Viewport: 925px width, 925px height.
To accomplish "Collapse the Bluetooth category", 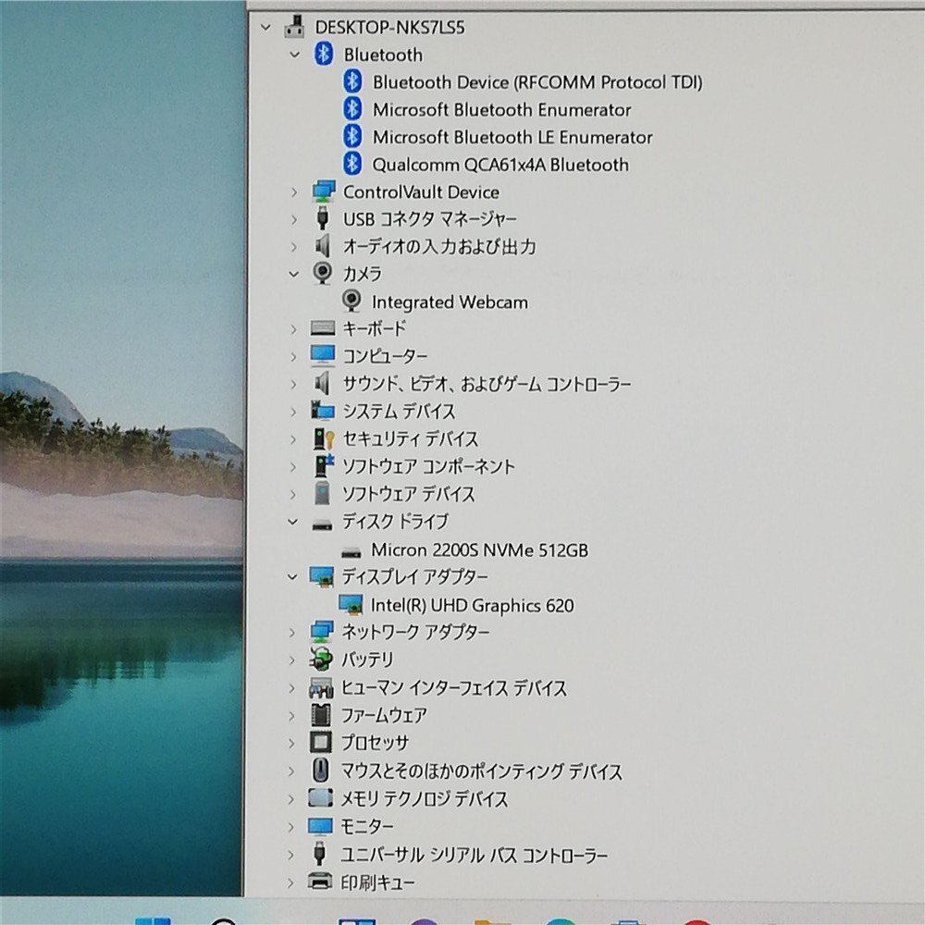I will 294,55.
